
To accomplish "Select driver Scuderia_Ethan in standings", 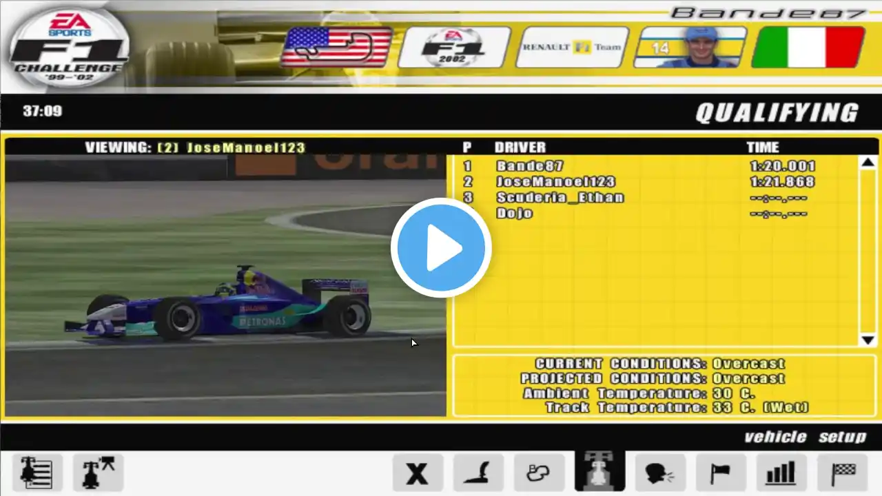I will coord(560,198).
